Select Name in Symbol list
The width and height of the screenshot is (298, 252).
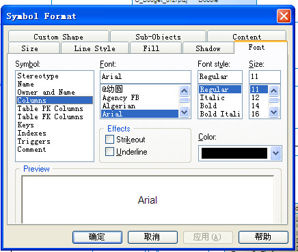point(55,84)
